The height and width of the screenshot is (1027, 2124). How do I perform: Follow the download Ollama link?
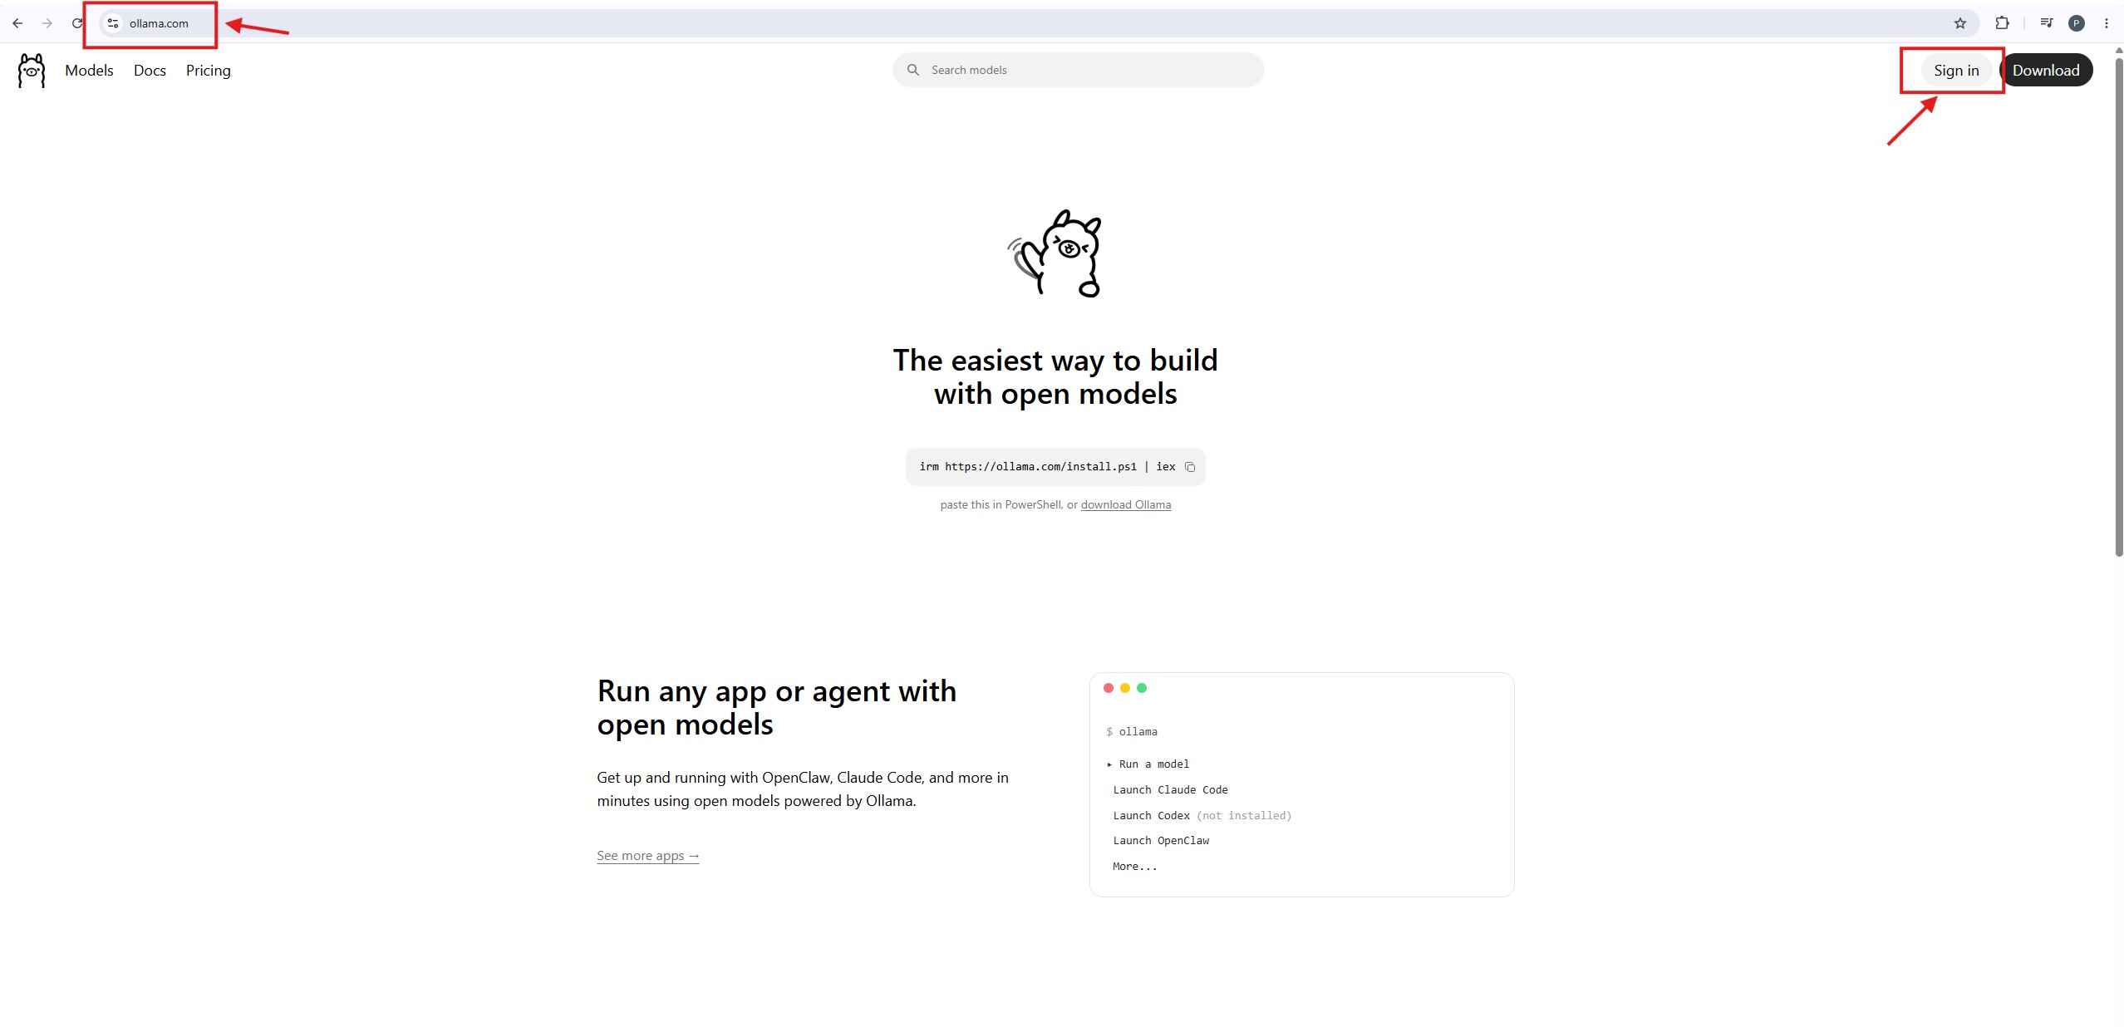pyautogui.click(x=1125, y=504)
